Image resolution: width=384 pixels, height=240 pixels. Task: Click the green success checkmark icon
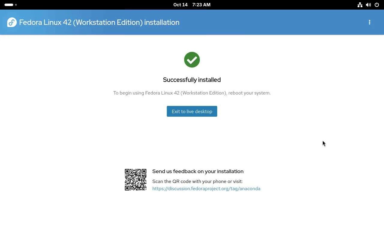point(192,60)
